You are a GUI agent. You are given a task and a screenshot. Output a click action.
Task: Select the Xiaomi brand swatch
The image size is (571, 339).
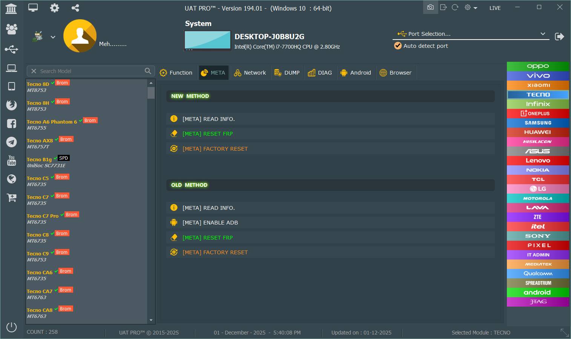(538, 85)
